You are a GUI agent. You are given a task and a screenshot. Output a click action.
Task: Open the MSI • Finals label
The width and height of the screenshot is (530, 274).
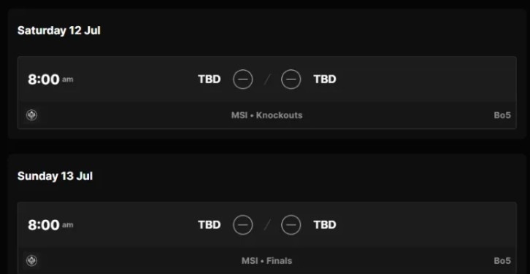tap(266, 261)
